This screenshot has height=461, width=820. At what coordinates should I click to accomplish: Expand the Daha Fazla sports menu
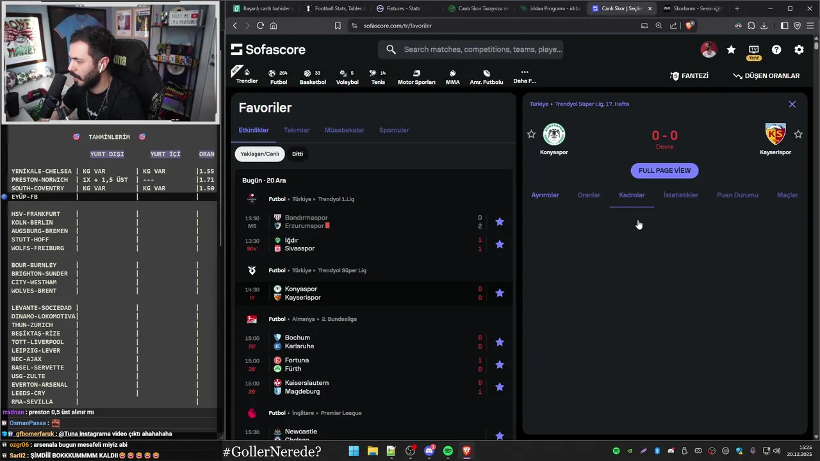pyautogui.click(x=524, y=76)
